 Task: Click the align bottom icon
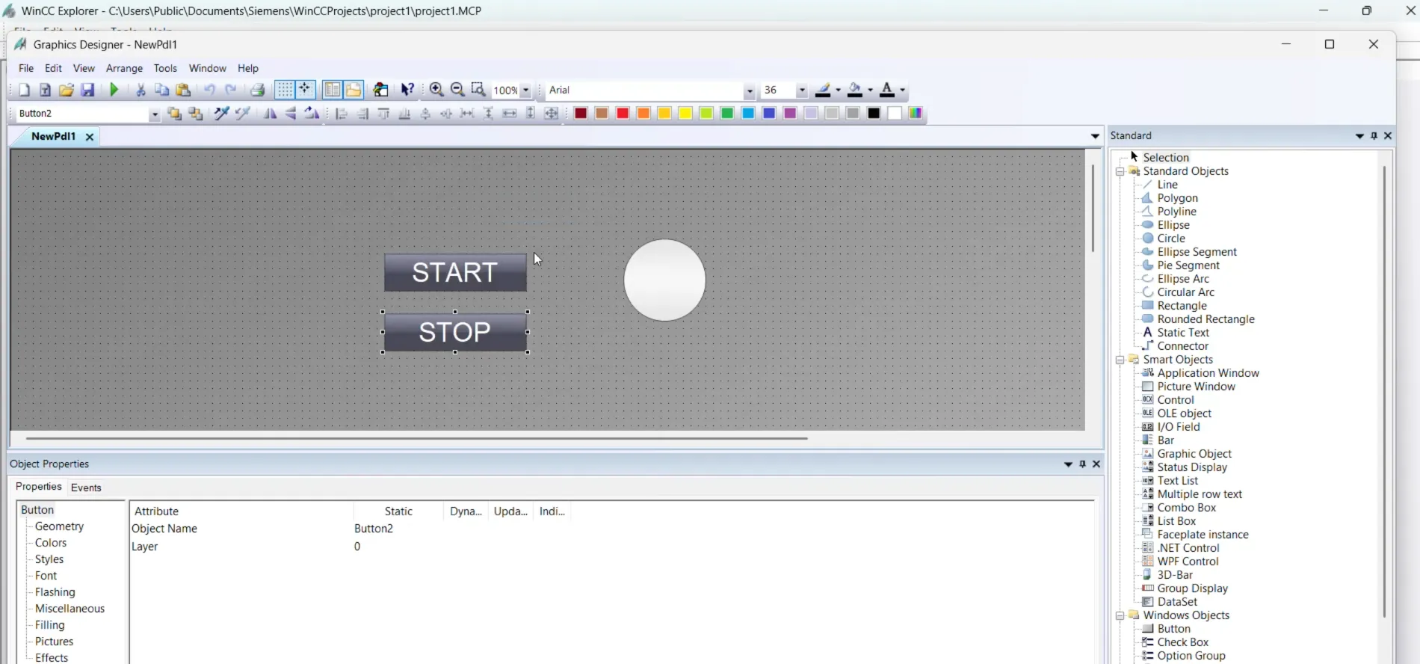[404, 114]
